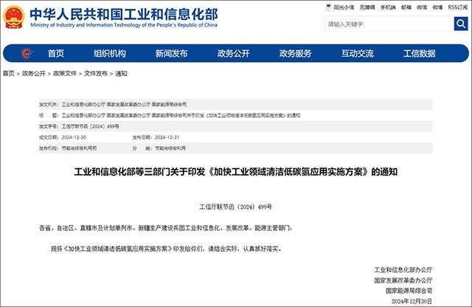
Task: Go to 通知 in the breadcrumb
Action: coord(121,73)
